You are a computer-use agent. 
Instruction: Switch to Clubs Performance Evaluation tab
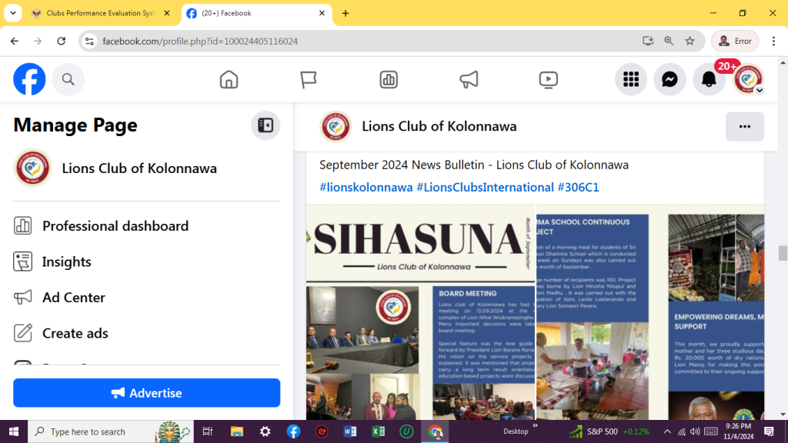(x=101, y=13)
